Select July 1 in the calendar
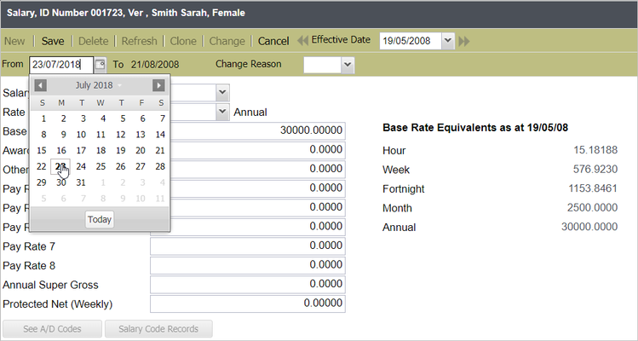This screenshot has height=341, width=638. click(43, 119)
